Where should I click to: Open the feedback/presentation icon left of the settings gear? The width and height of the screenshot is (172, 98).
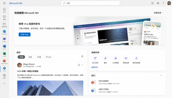[153, 3]
